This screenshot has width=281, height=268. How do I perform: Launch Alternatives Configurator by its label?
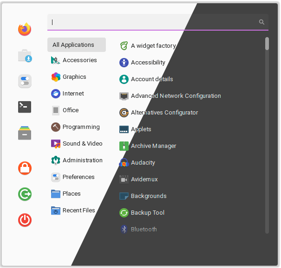[164, 113]
